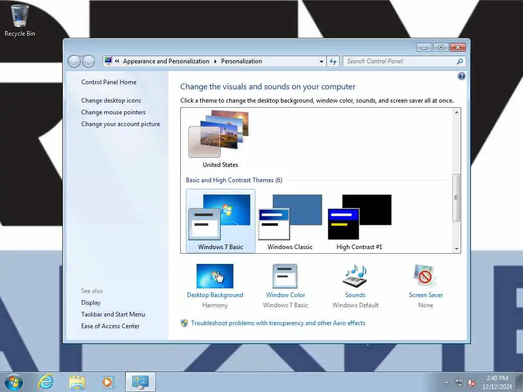Open Troubleshoot problems with transparency link

[278, 323]
